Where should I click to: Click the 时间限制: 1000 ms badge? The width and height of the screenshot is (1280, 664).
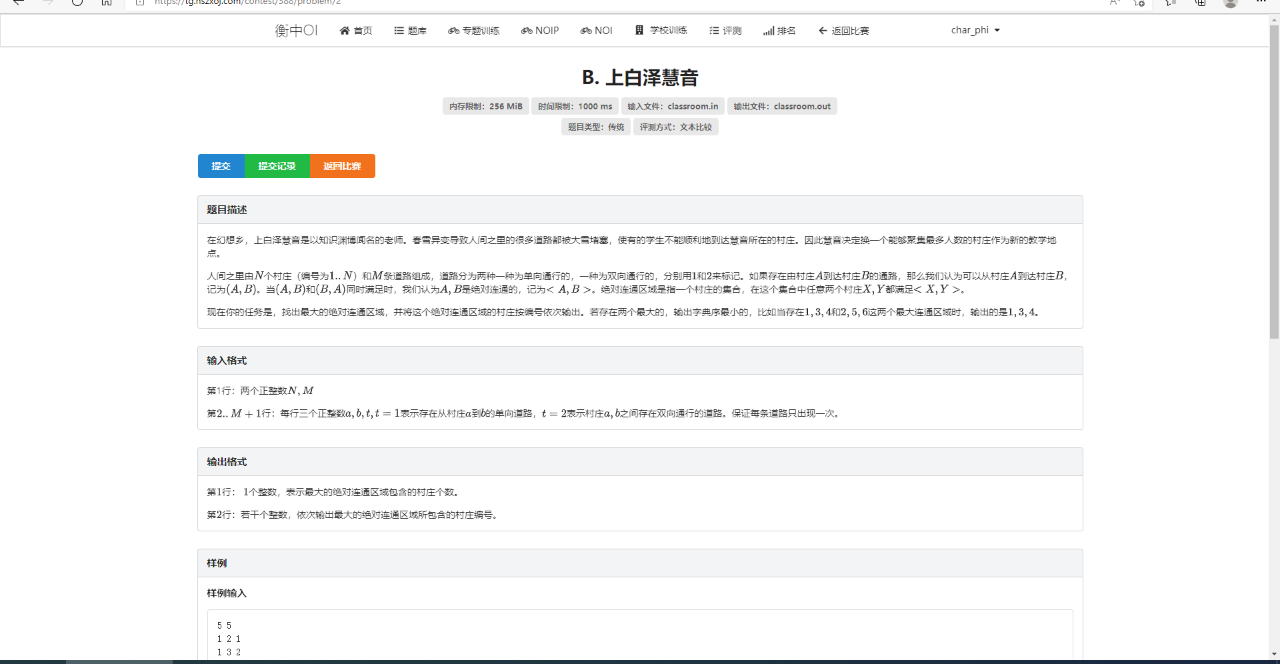point(575,106)
